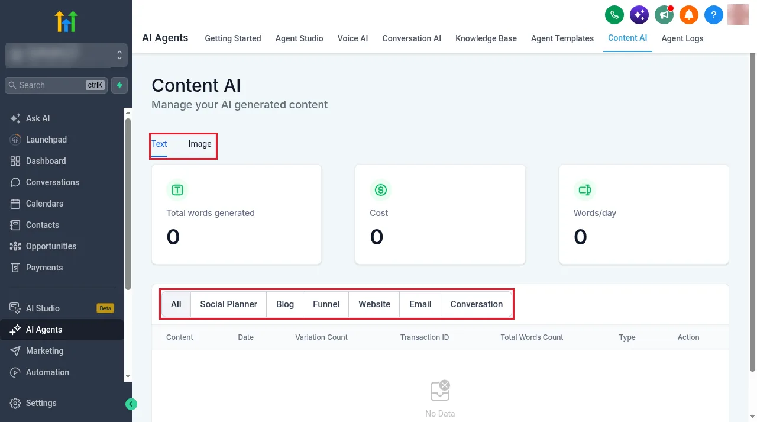Image resolution: width=757 pixels, height=422 pixels.
Task: Open the Voice AI tab
Action: pyautogui.click(x=352, y=38)
